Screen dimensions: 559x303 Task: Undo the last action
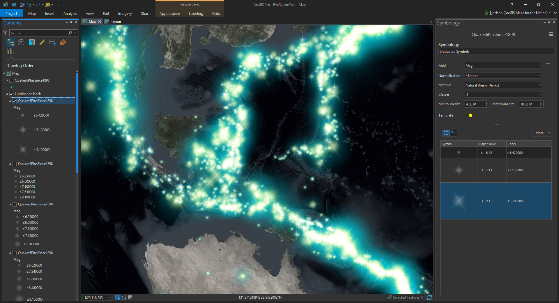pos(29,5)
